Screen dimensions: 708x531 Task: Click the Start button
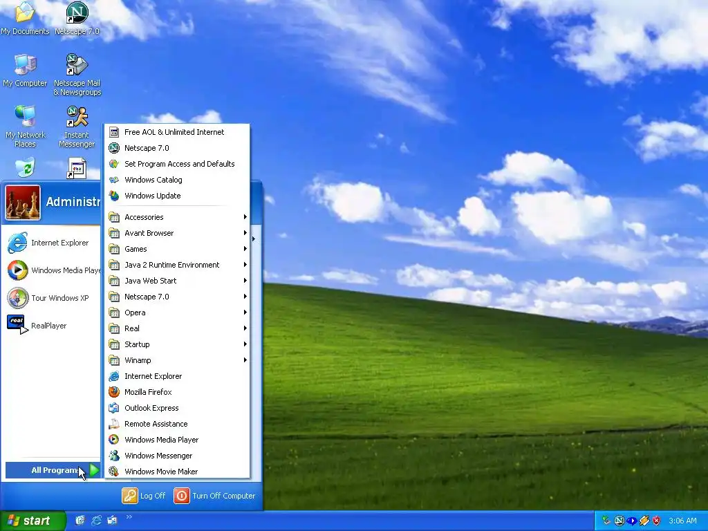[32, 521]
